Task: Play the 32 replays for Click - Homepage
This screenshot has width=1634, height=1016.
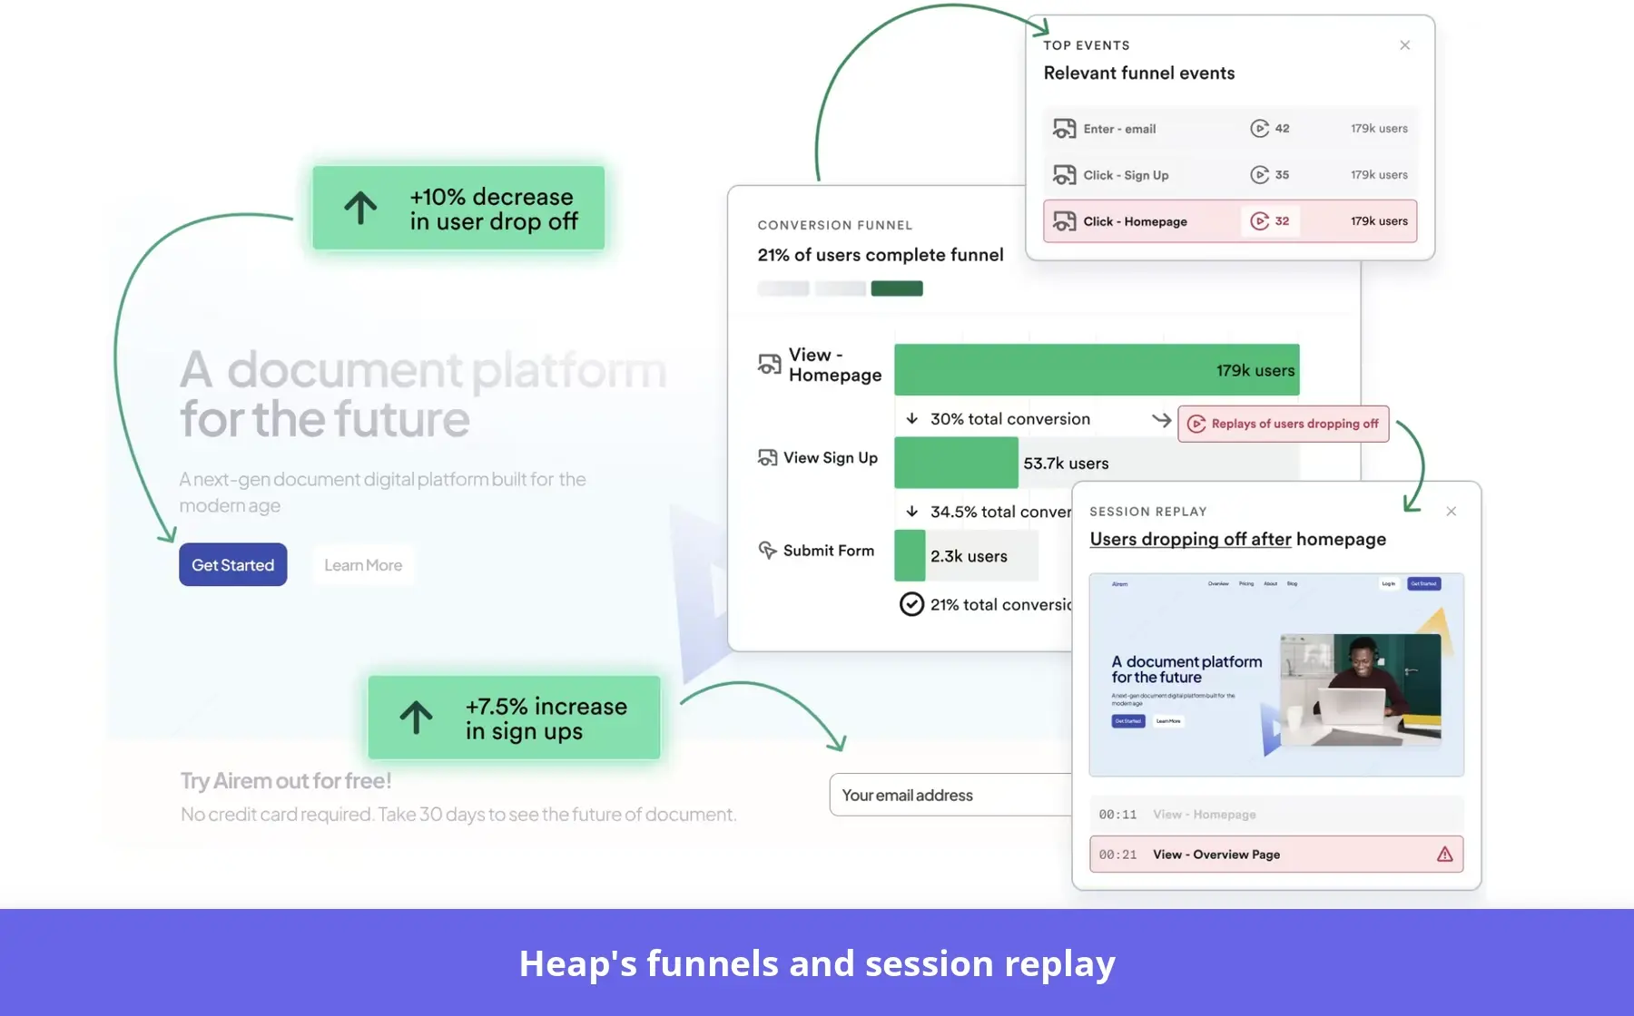Action: point(1269,220)
